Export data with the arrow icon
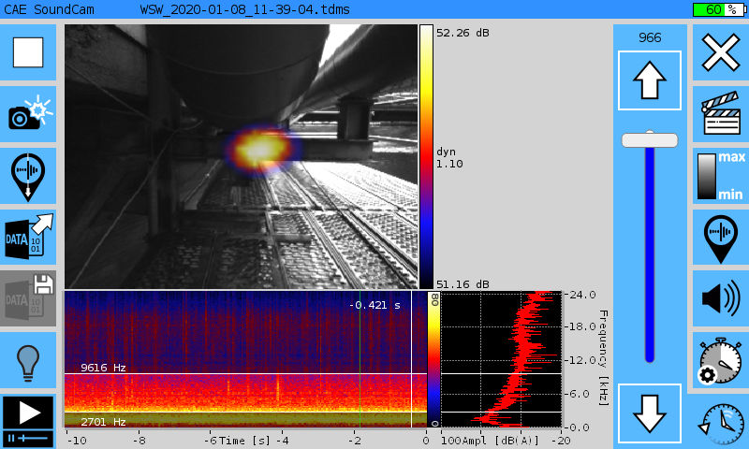749x449 pixels. tap(28, 238)
